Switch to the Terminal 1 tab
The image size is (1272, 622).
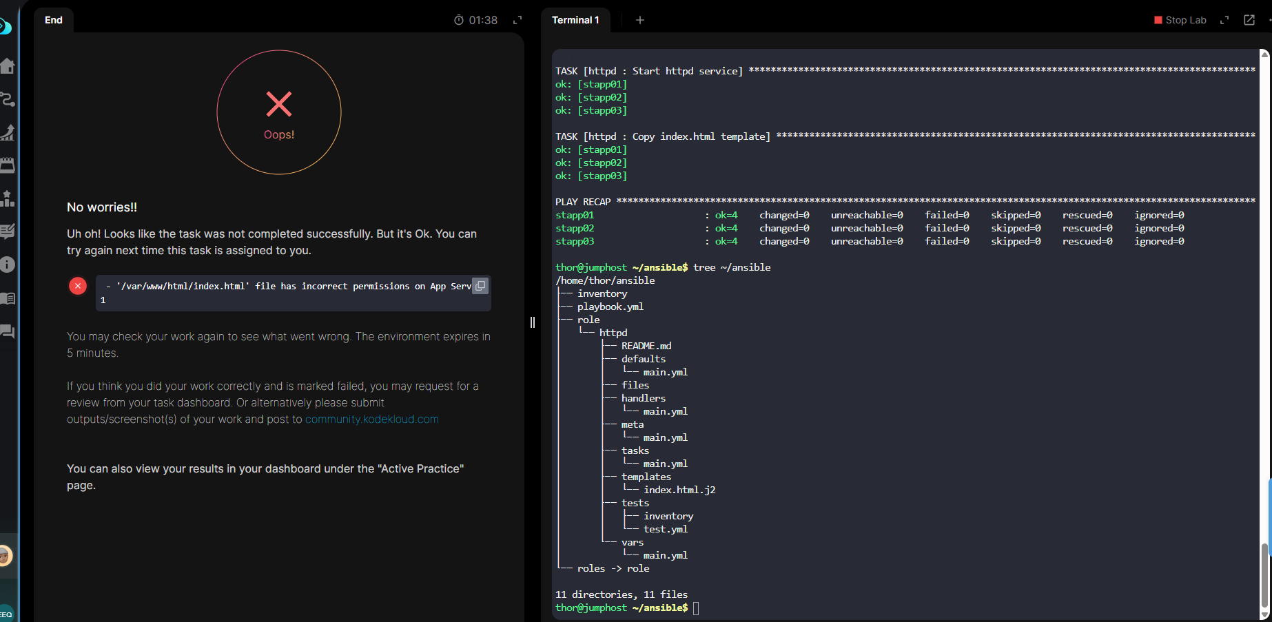(x=575, y=20)
